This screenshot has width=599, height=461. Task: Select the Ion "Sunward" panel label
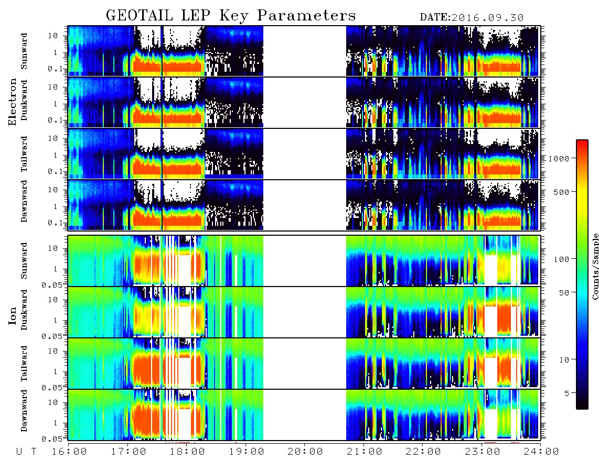click(25, 260)
